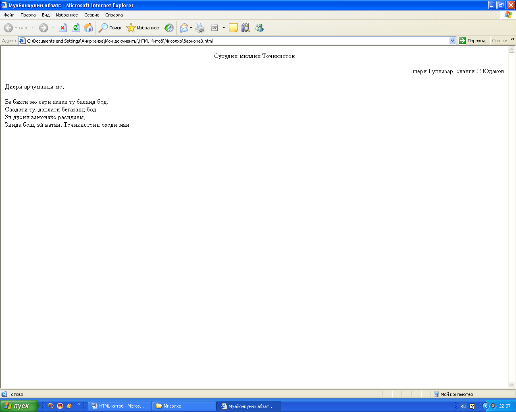
Task: Click the Муайянкунии абзат taskbar button
Action: point(249,406)
